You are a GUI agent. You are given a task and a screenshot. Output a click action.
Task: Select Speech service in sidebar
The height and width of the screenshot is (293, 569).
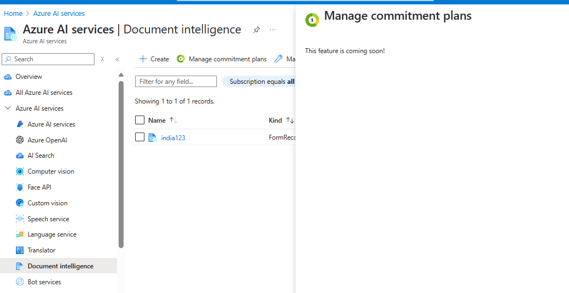point(48,219)
